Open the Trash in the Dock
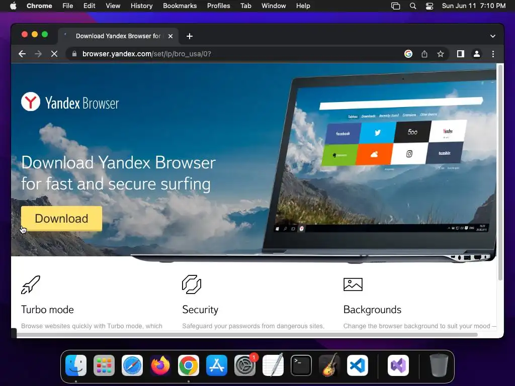The image size is (515, 386). pos(439,365)
